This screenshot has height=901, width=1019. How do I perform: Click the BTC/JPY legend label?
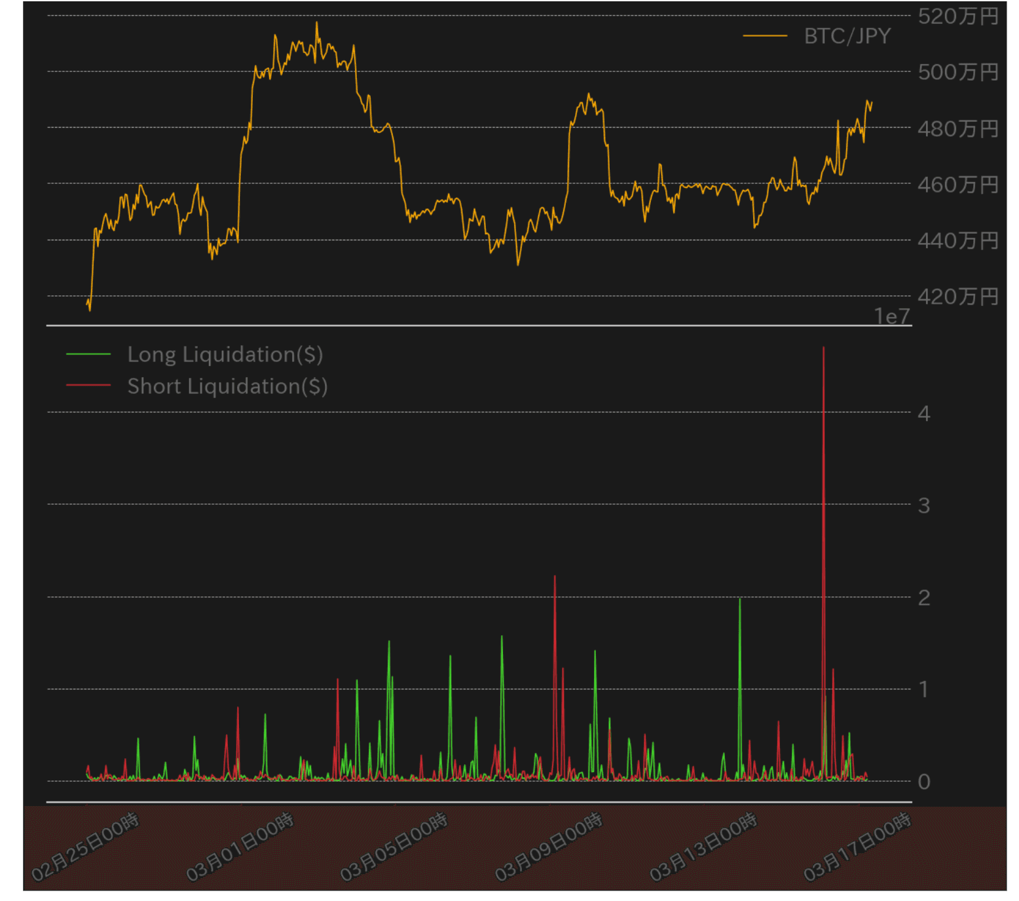tap(847, 36)
